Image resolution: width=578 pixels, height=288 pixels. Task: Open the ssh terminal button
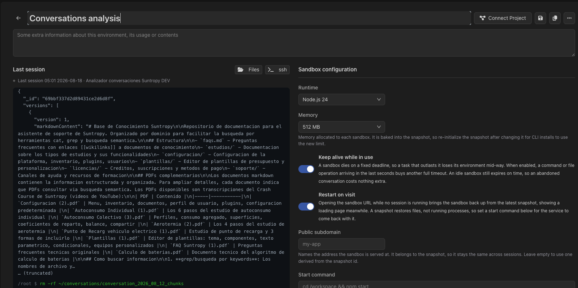coord(277,70)
